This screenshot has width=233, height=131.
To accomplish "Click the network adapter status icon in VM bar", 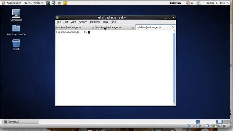I will (200, 126).
